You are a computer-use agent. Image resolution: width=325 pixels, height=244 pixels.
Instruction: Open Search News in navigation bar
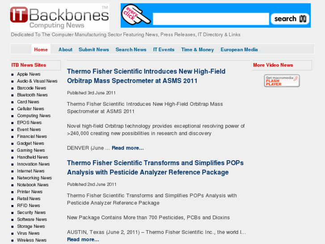point(131,50)
